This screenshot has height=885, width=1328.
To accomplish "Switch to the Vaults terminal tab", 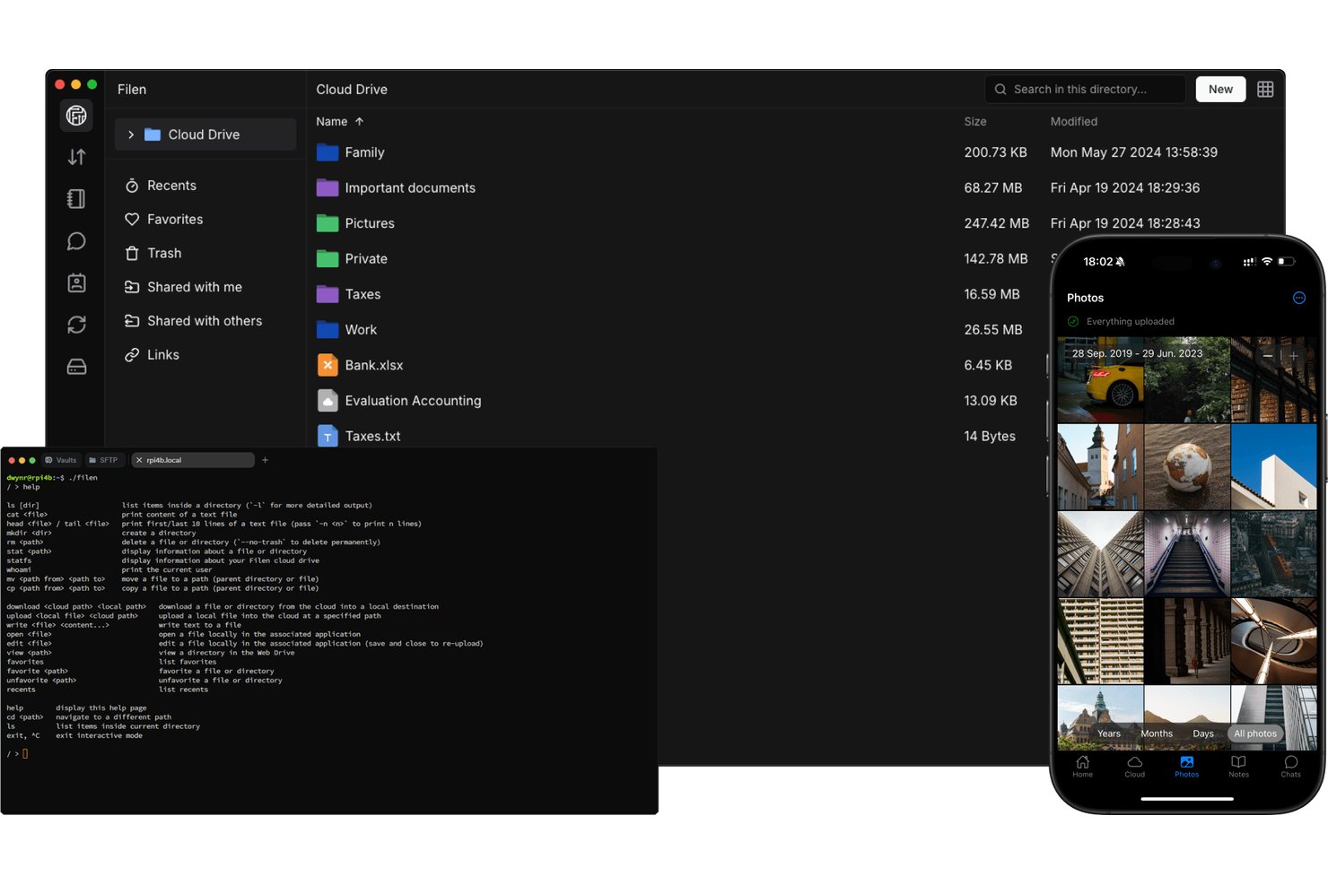I will (61, 460).
